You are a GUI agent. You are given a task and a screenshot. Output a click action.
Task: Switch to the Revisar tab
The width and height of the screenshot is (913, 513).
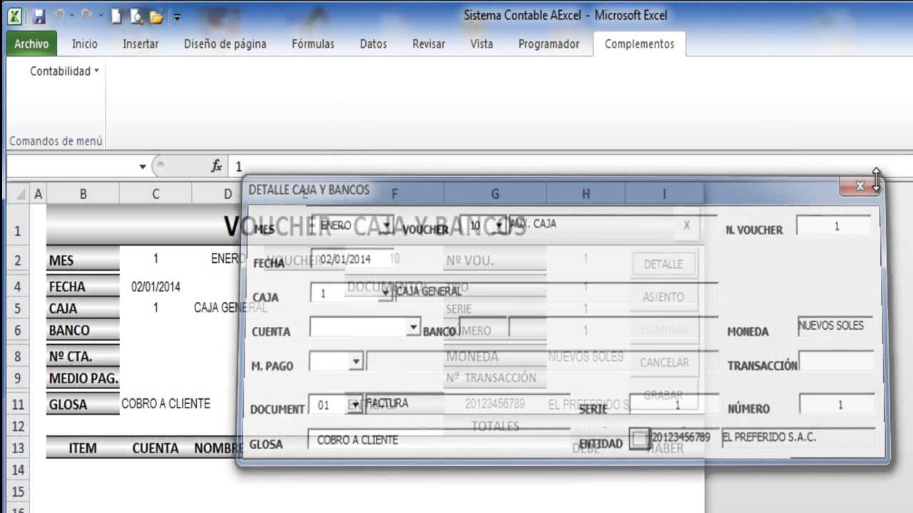coord(429,44)
